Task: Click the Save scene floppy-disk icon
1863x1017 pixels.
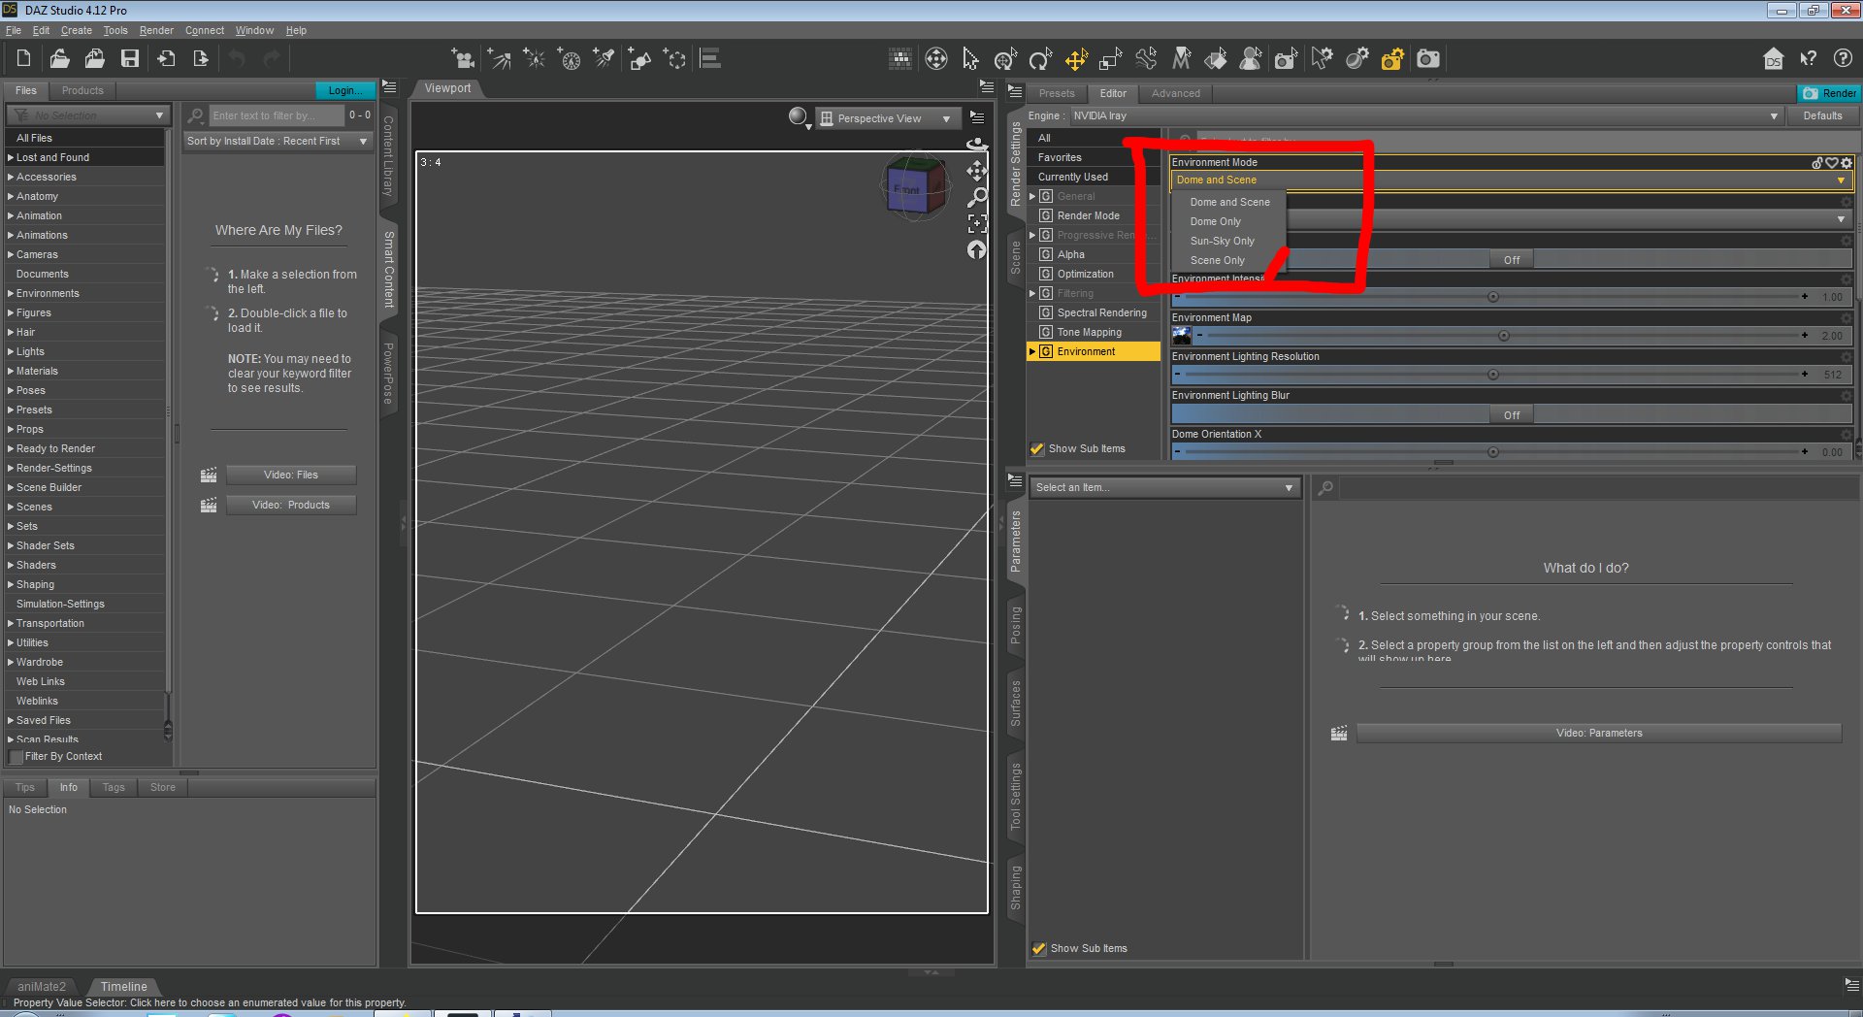Action: tap(129, 59)
